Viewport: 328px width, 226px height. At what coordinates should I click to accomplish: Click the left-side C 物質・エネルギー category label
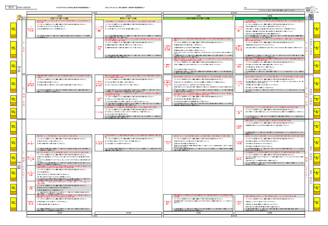[x=24, y=165]
